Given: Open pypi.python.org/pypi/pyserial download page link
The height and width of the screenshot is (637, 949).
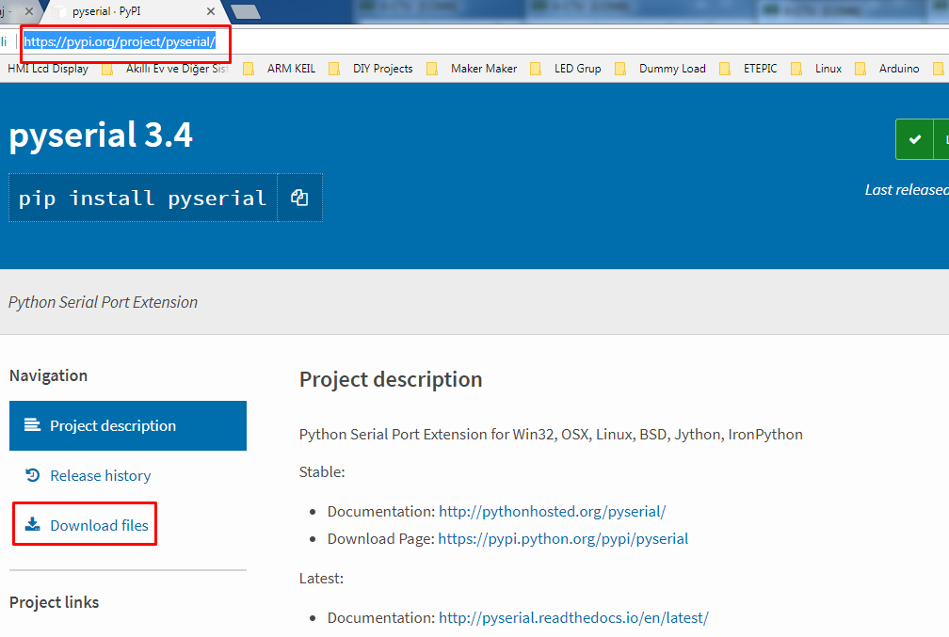Looking at the screenshot, I should point(563,539).
